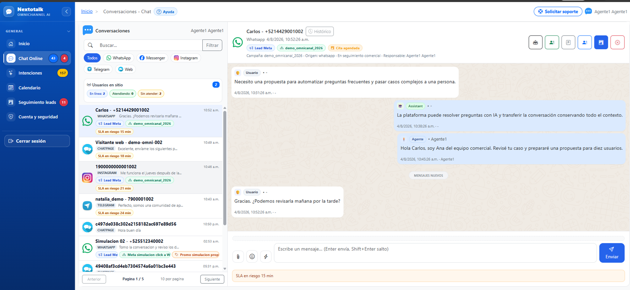Click the Solicitar soporte button
Viewport: 630px width, 290px height.
[558, 12]
